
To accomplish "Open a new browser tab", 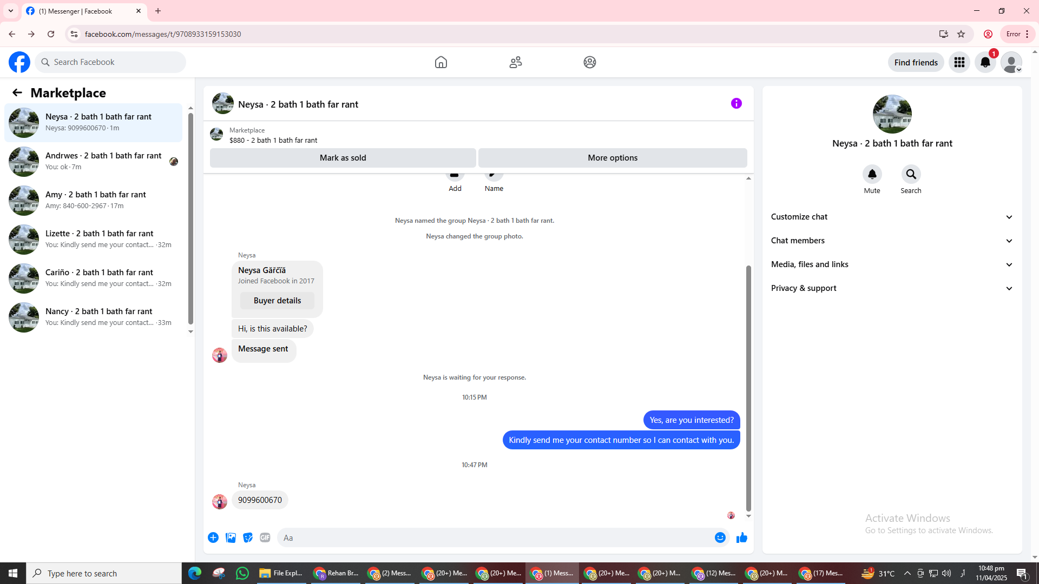I will (x=158, y=11).
